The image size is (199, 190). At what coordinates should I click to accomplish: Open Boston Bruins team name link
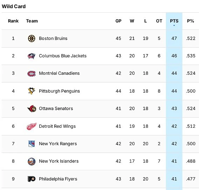(53, 39)
